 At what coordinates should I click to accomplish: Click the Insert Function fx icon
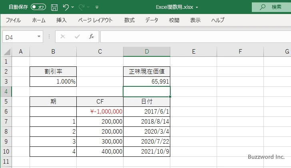[92, 36]
